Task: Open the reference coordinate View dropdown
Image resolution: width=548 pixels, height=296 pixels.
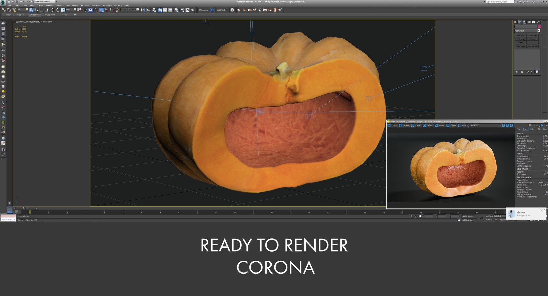Action: pos(71,9)
